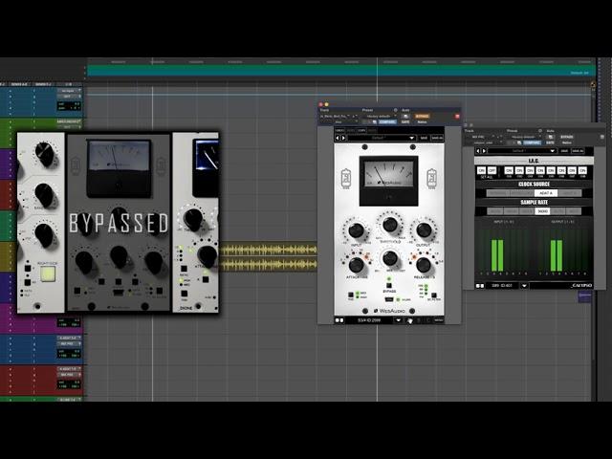
Task: Click the teal marker bar on timeline
Action: tap(340, 70)
